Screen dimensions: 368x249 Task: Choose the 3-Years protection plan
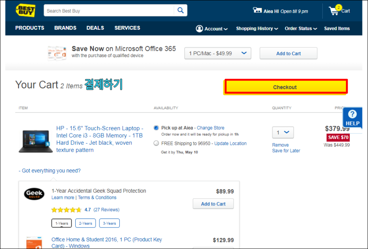[110, 223]
